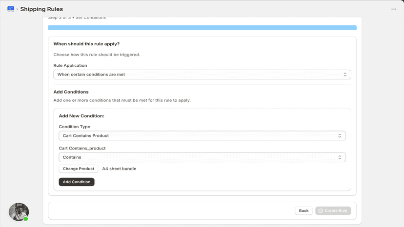Click "Choose how this rule should be triggered." text
Screen dimensions: 404x227
[97, 55]
